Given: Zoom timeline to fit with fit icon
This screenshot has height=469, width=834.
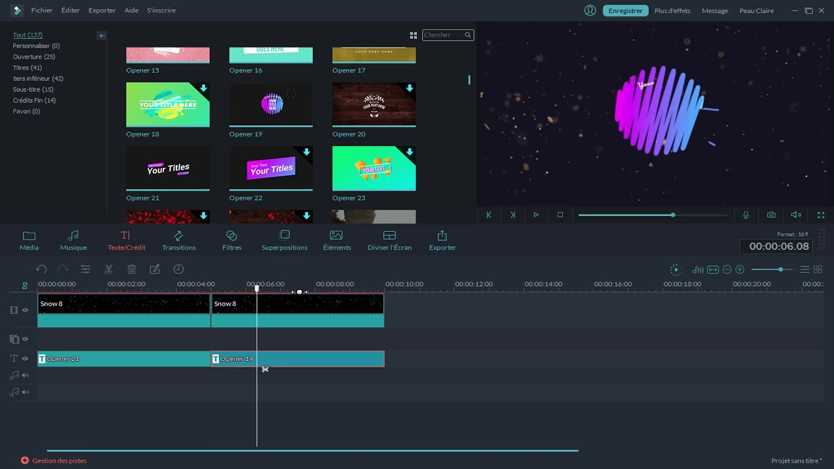Looking at the screenshot, I should click(x=711, y=269).
